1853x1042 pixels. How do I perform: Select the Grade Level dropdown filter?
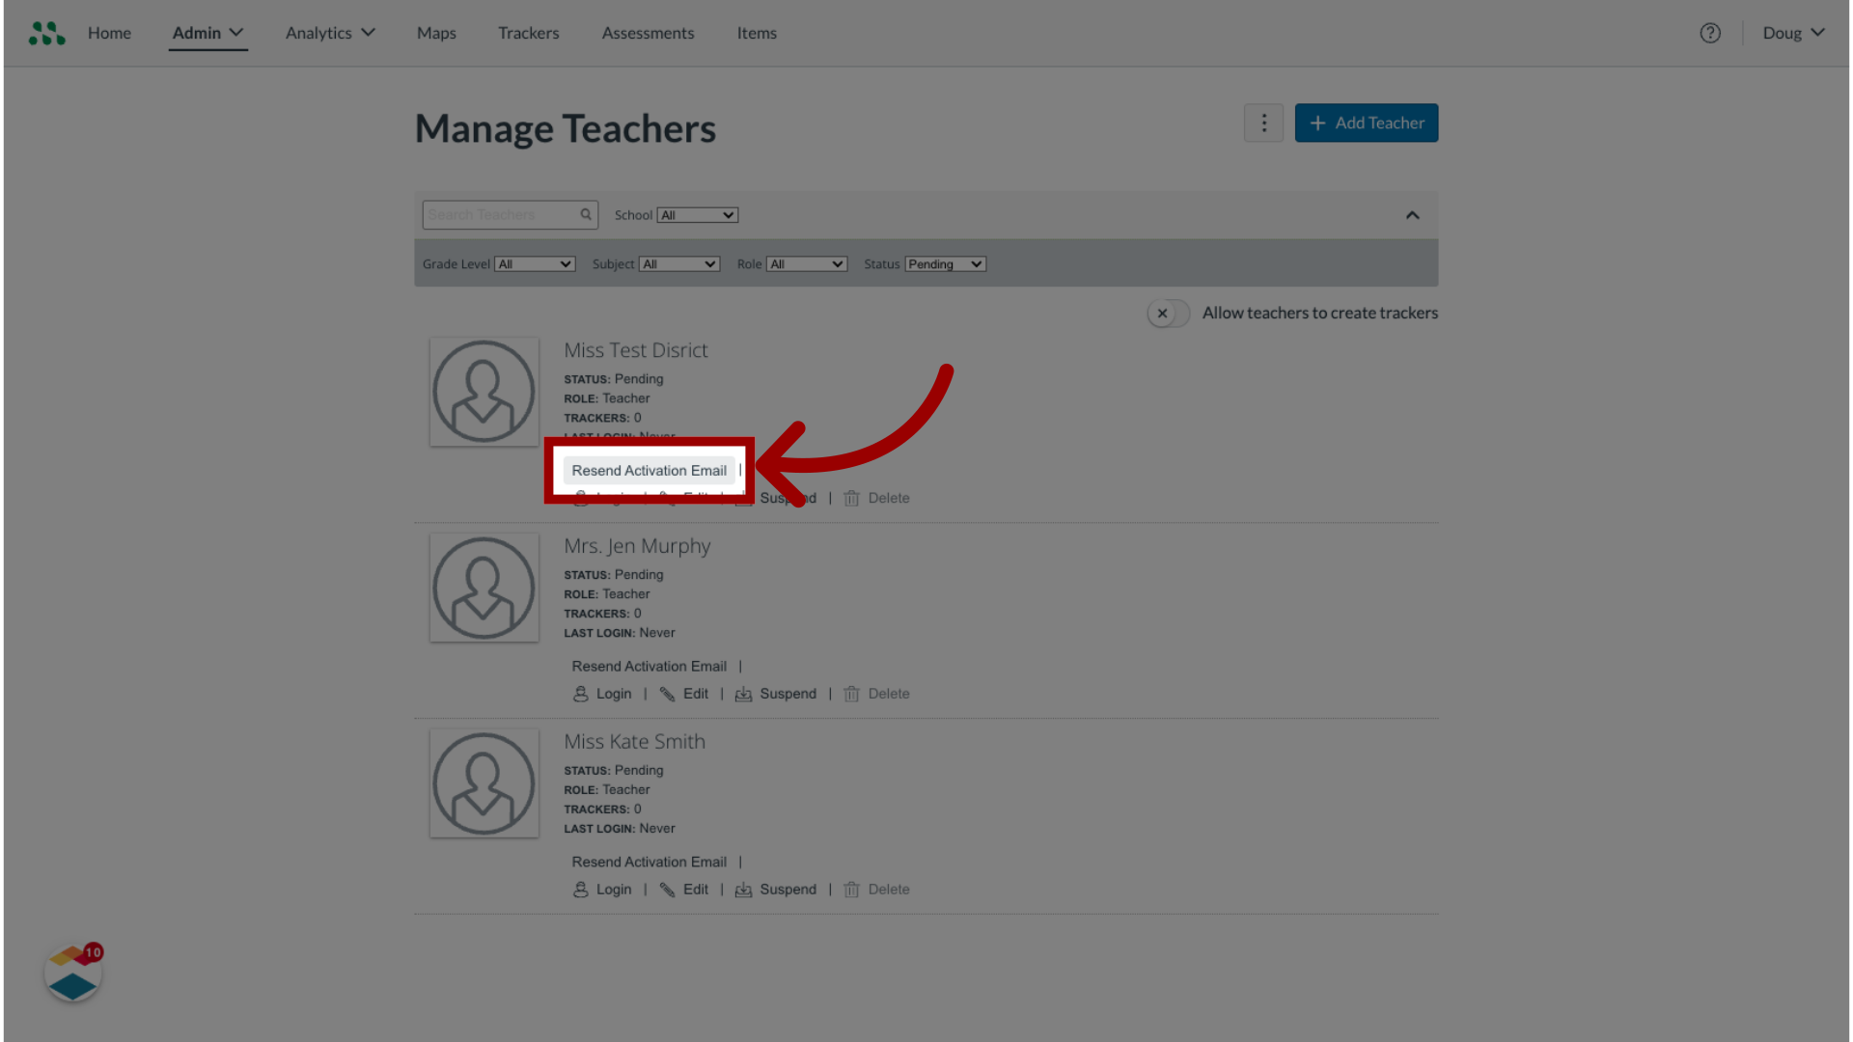[535, 263]
